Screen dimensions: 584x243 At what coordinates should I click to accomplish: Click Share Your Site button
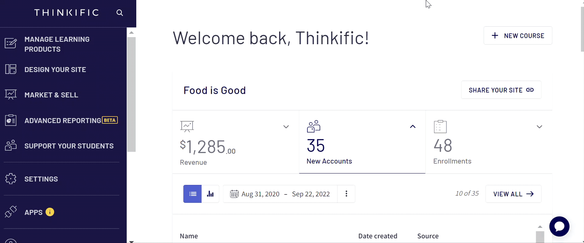(x=501, y=90)
